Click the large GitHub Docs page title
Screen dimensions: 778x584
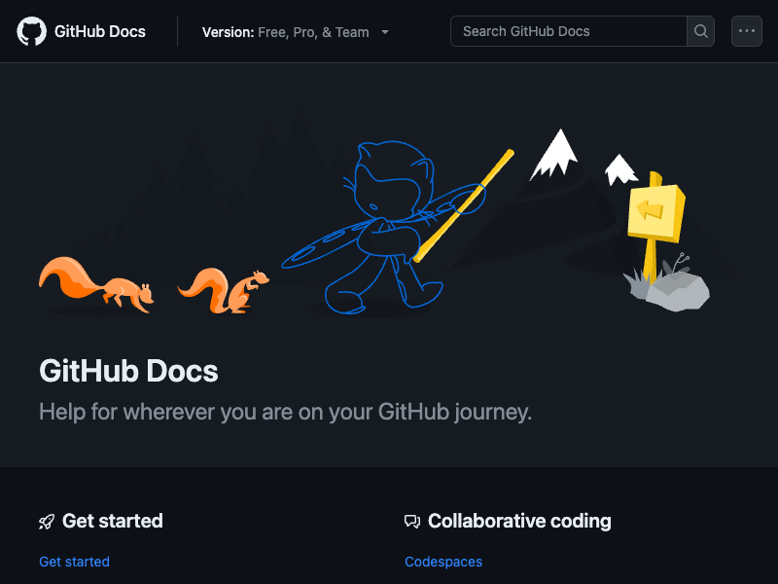tap(128, 371)
